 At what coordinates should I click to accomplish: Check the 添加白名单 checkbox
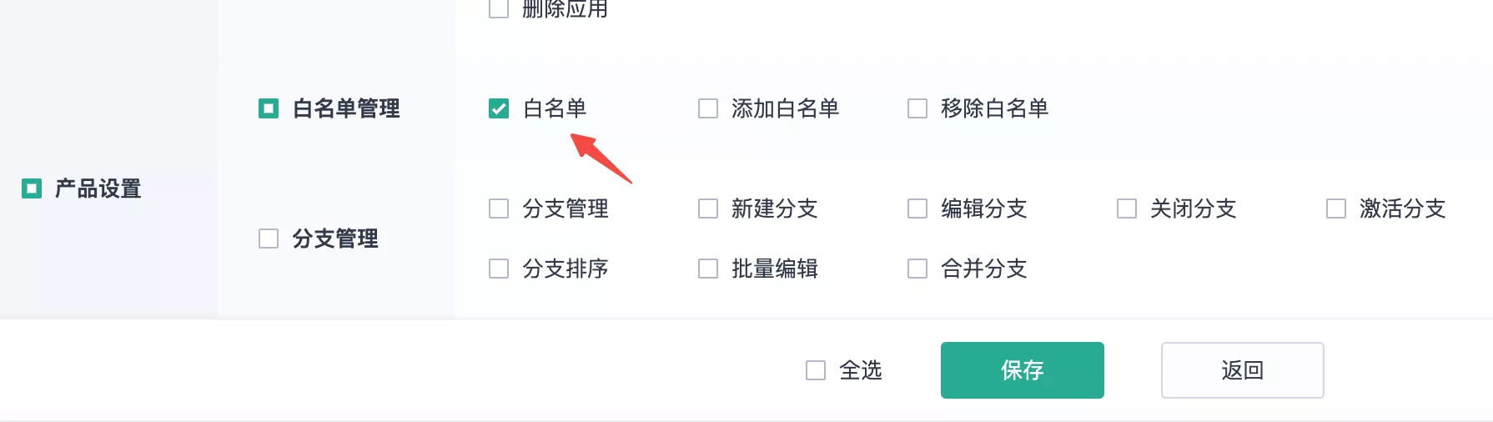(x=708, y=108)
